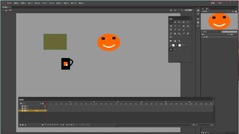Choose the Rectangle tool
Screen dimensions: 239x134
(184, 26)
